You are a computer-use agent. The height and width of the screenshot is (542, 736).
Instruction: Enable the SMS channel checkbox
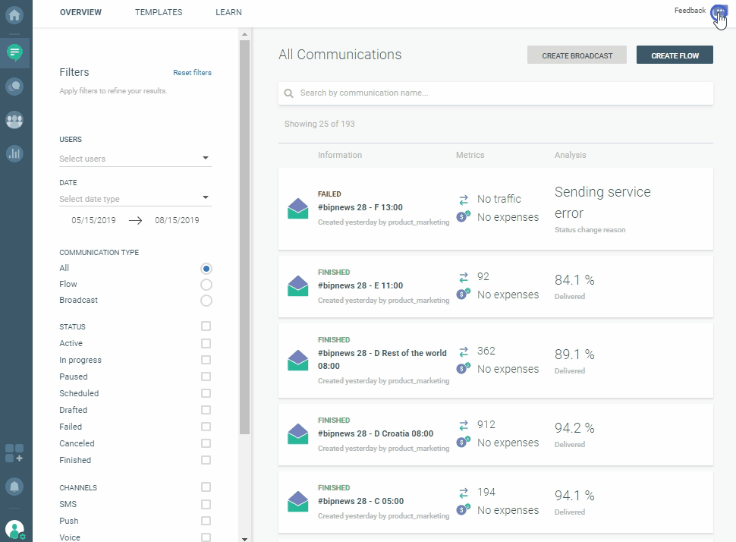point(206,504)
